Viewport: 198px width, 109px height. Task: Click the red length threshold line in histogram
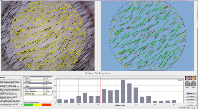101,91
